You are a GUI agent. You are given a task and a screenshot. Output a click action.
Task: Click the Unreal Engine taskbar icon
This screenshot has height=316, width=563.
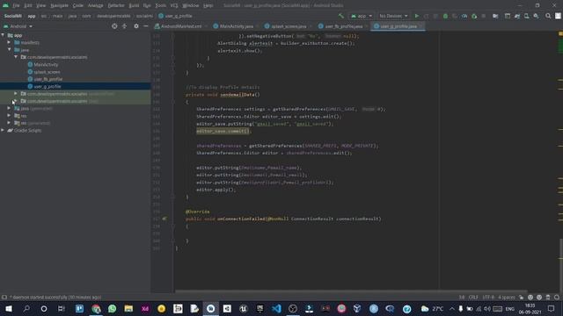click(x=244, y=308)
